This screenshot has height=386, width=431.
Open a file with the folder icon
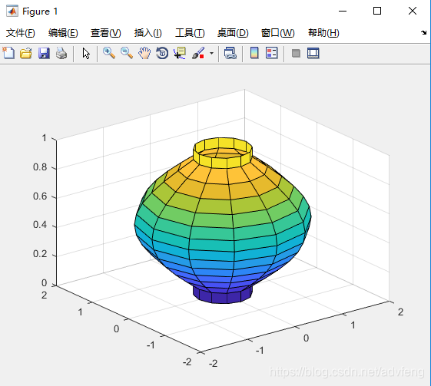[26, 53]
